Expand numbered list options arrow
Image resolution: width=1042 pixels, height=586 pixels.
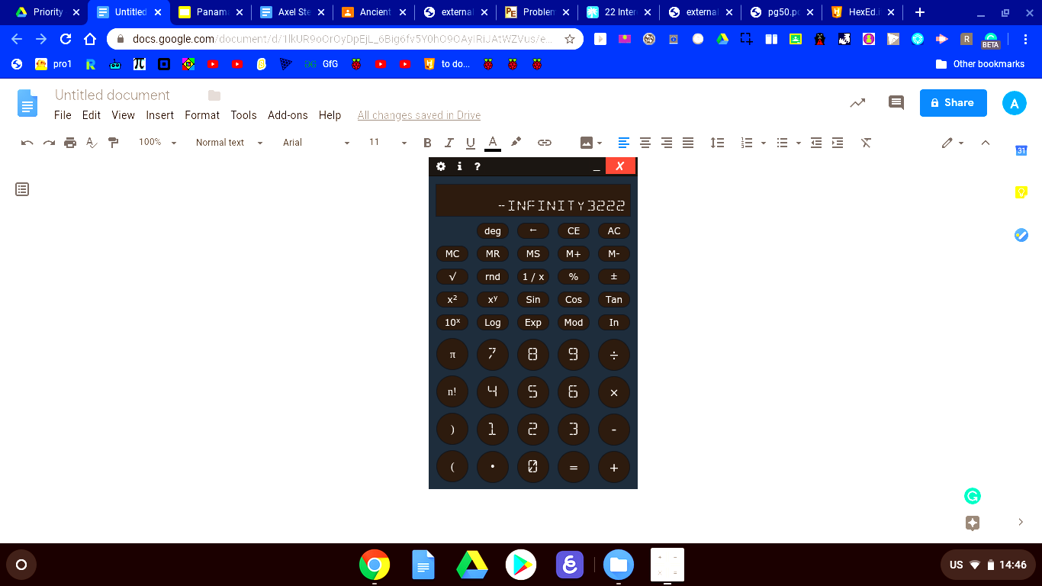[x=763, y=143]
